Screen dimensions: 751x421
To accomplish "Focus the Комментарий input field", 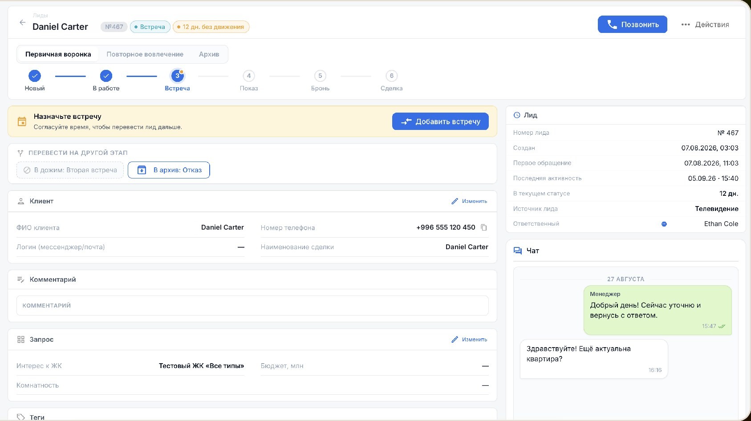I will (x=252, y=306).
